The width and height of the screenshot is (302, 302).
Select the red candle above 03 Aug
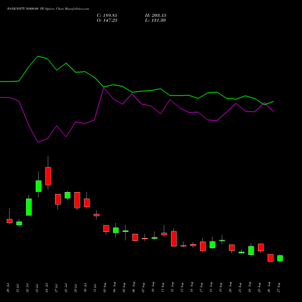click(x=106, y=228)
